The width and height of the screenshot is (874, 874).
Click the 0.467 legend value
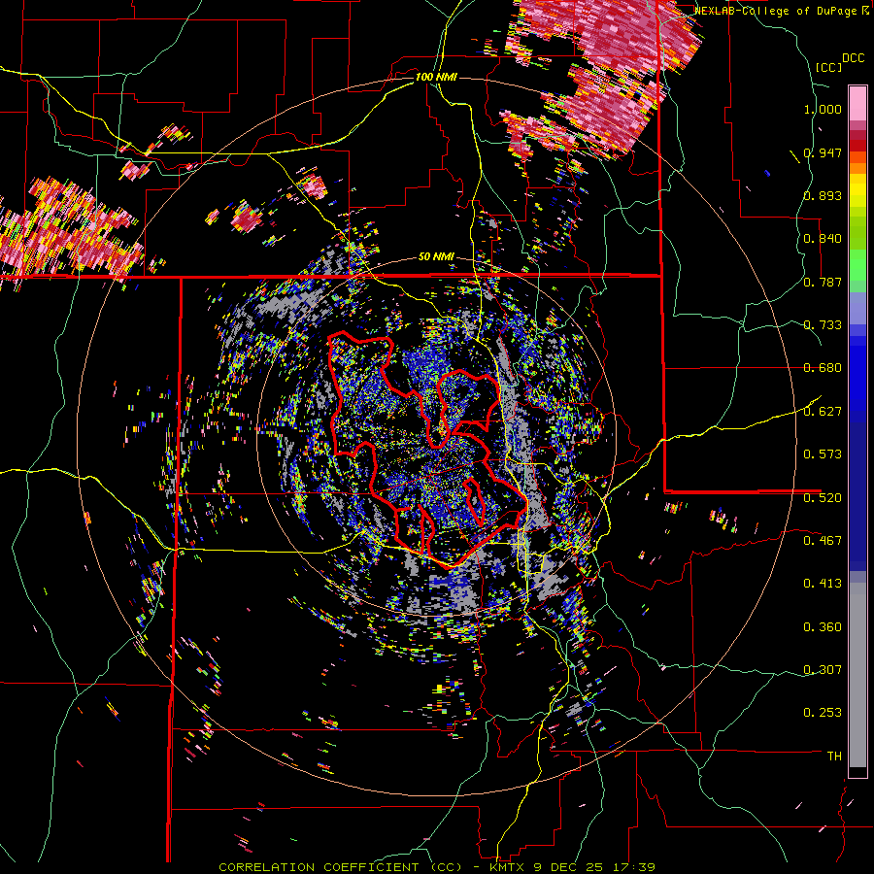click(823, 540)
